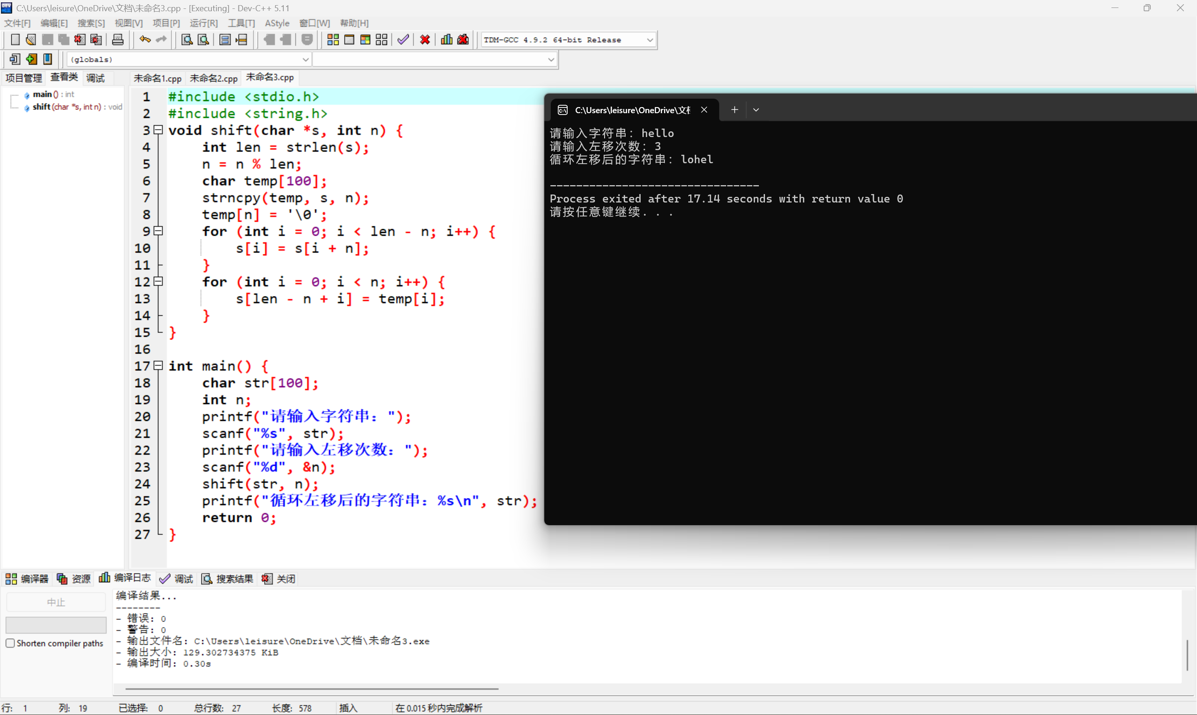Stop execution with the red X icon
The height and width of the screenshot is (715, 1197).
tap(425, 39)
